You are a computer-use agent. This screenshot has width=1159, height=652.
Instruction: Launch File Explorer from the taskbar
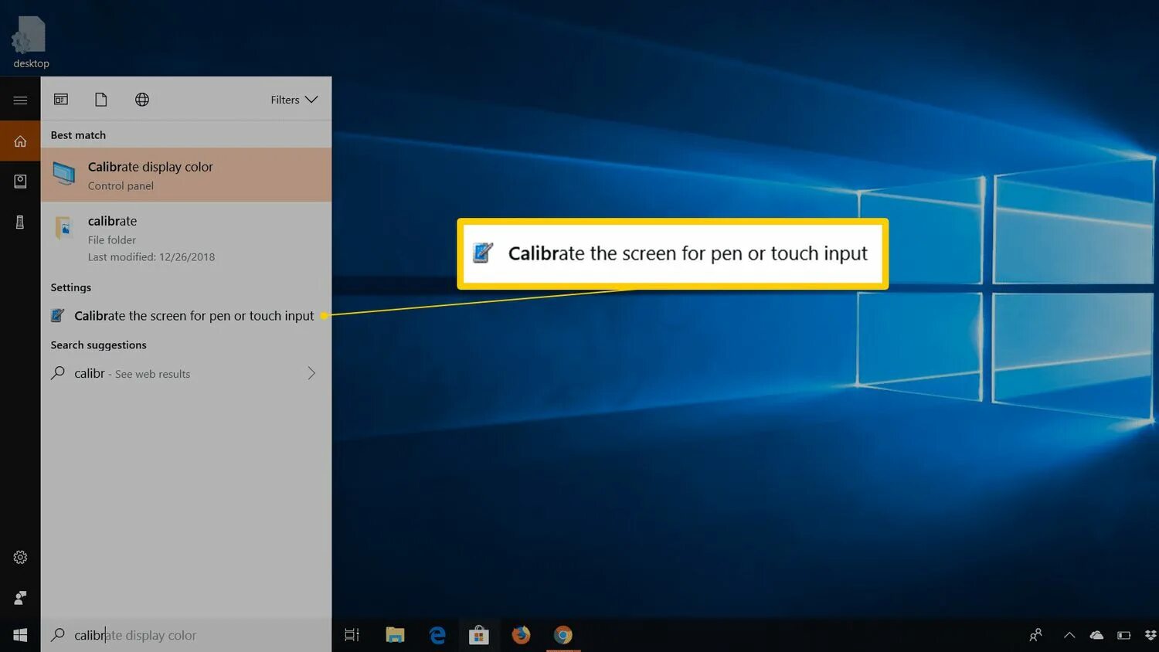(x=395, y=635)
